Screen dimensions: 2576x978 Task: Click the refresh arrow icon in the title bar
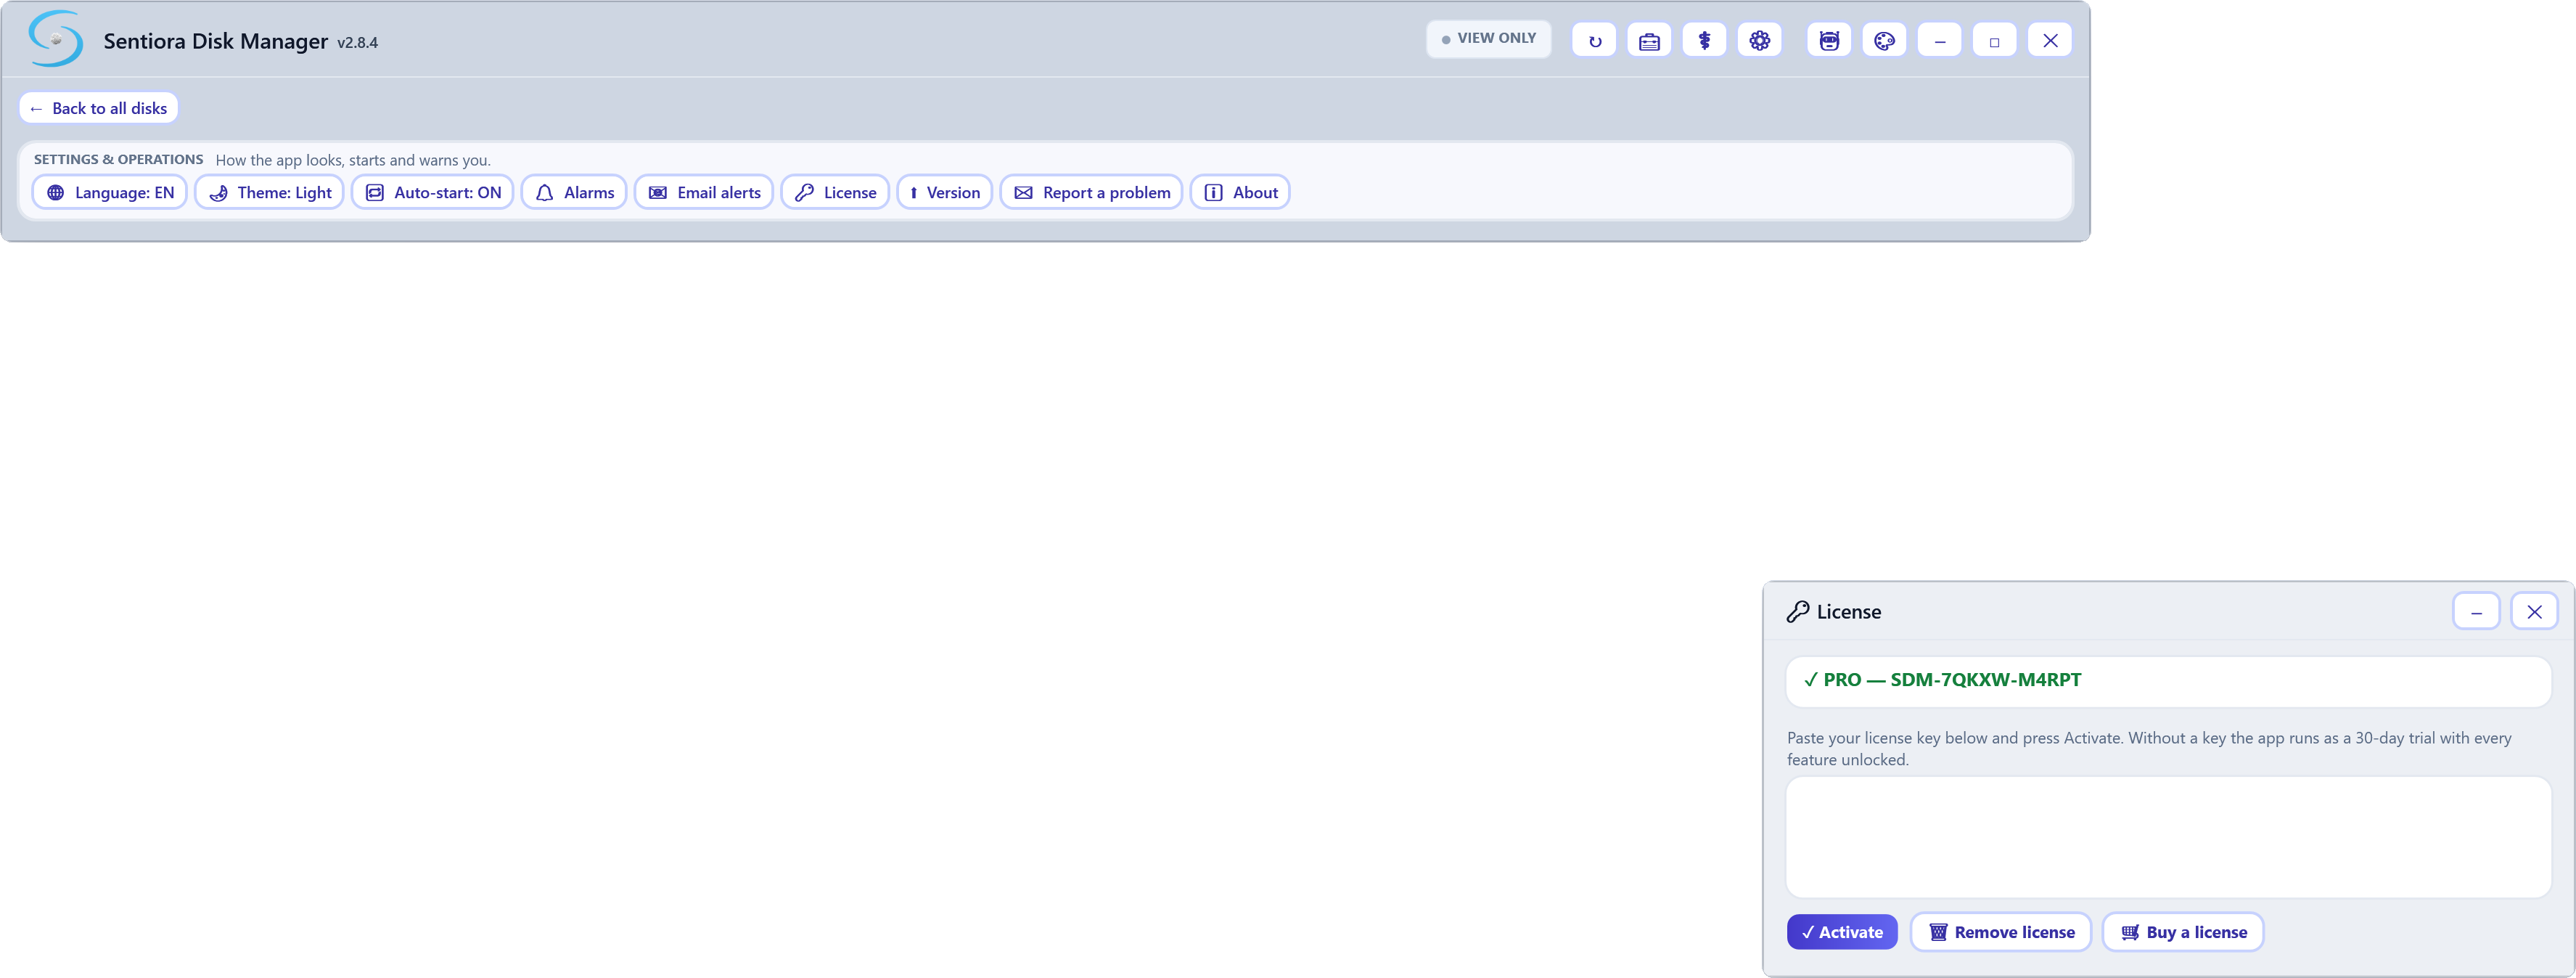click(1594, 41)
